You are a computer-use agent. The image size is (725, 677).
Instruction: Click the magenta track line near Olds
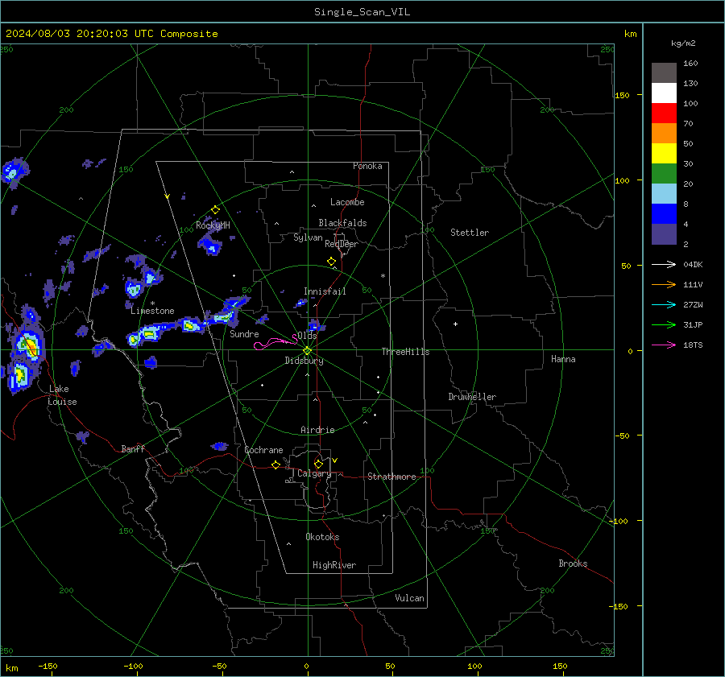click(x=276, y=342)
